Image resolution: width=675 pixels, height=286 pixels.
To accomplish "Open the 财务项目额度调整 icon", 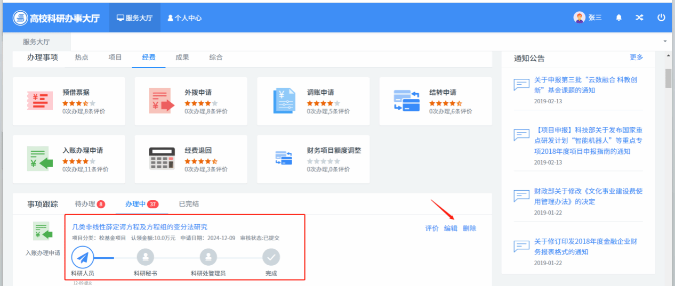I will point(284,159).
